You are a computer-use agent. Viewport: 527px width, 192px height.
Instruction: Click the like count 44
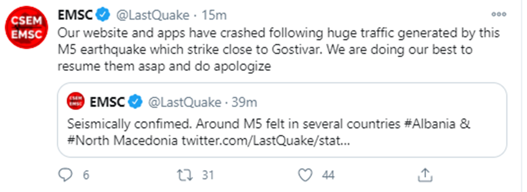coord(329,175)
